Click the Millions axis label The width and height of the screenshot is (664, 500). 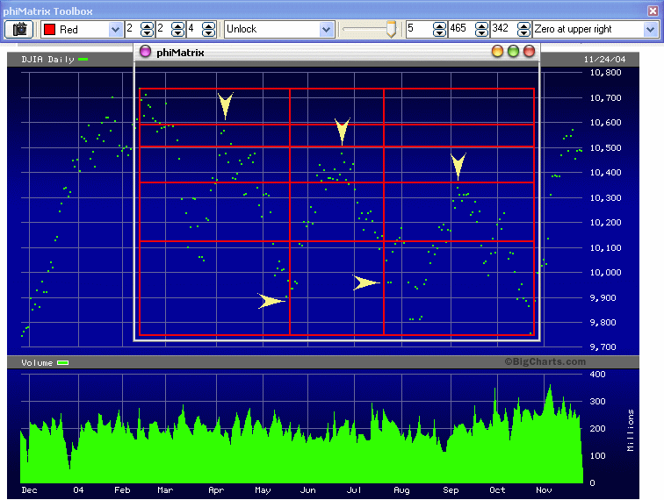[630, 430]
